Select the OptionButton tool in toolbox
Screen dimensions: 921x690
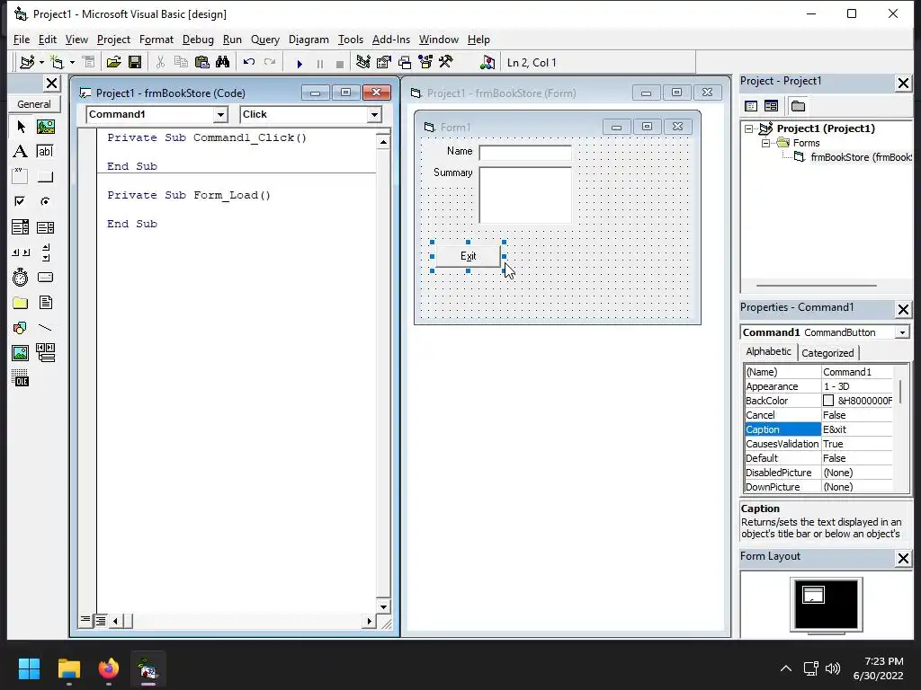coord(45,202)
